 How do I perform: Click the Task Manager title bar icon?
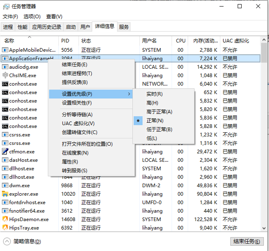pyautogui.click(x=6, y=7)
